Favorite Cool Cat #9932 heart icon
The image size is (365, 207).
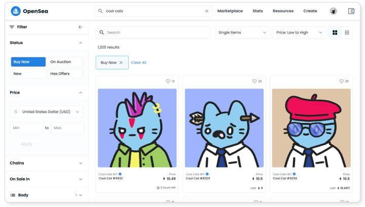pyautogui.click(x=168, y=81)
